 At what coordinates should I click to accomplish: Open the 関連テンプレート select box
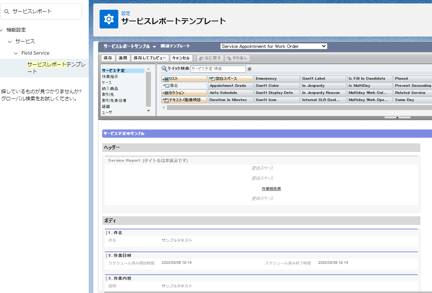(x=273, y=46)
